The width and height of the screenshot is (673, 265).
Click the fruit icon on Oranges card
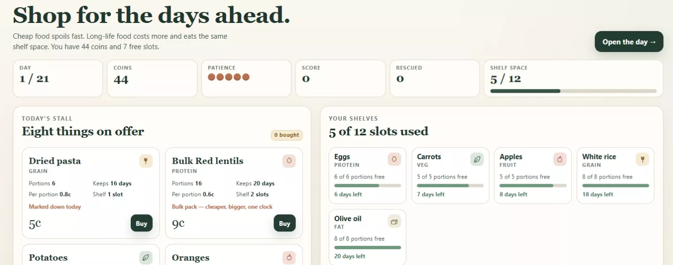coord(289,258)
